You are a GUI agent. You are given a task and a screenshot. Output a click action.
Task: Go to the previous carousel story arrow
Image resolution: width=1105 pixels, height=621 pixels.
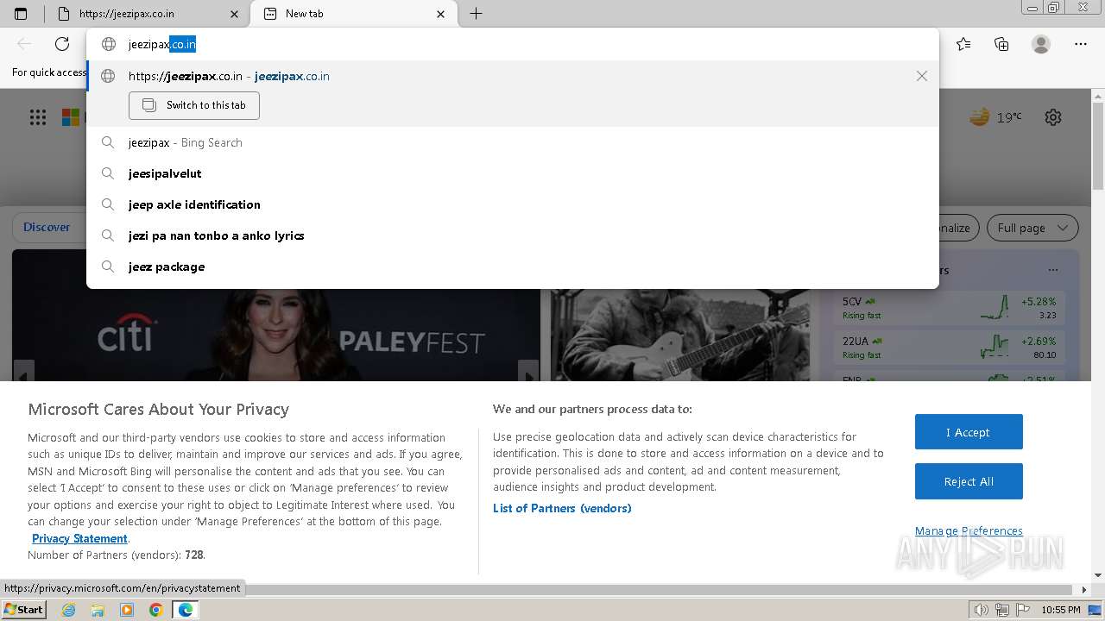click(x=24, y=372)
